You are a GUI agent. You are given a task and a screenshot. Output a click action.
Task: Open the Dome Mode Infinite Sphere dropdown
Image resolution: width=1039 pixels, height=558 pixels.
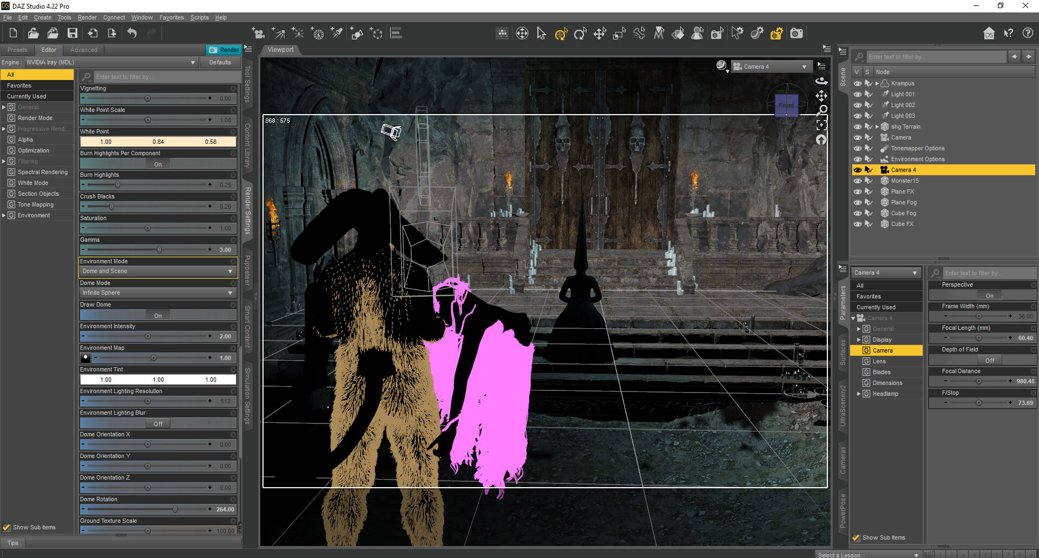(157, 293)
